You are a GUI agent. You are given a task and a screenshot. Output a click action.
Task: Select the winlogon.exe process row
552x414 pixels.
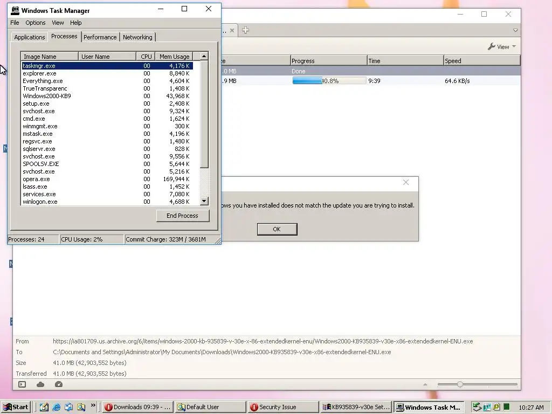[x=107, y=202]
